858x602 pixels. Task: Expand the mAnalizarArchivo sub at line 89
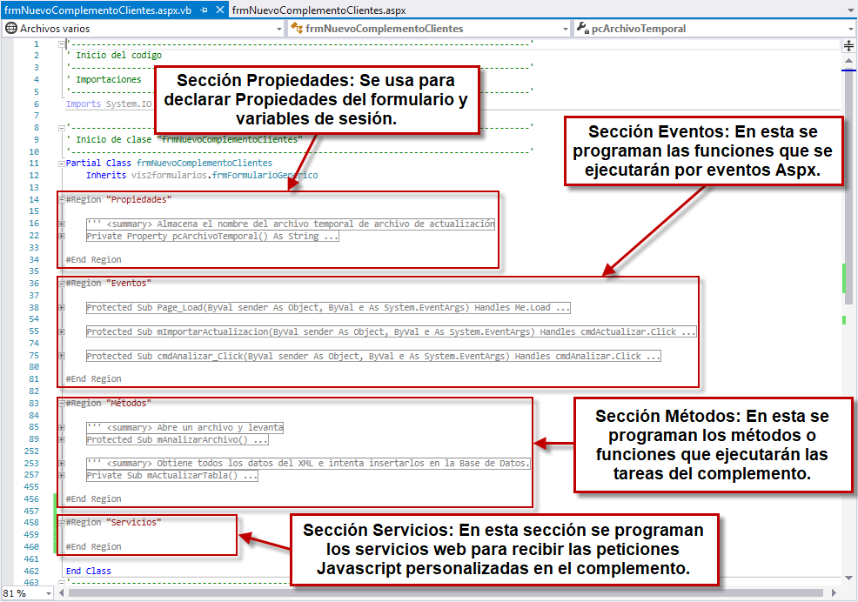click(61, 439)
